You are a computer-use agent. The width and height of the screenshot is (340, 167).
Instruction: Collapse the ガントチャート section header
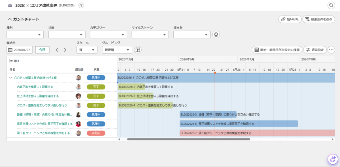[x=23, y=19]
